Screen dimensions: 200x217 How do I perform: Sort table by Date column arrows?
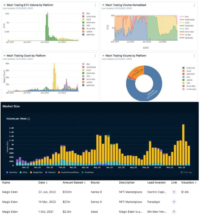(46, 183)
